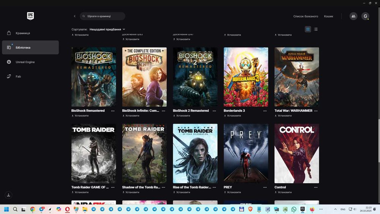This screenshot has height=214, width=380.
Task: Open Tomb Raider GAME OF cover
Action: coord(93,154)
